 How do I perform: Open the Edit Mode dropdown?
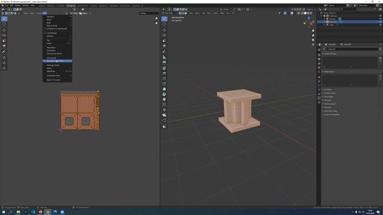(170, 13)
